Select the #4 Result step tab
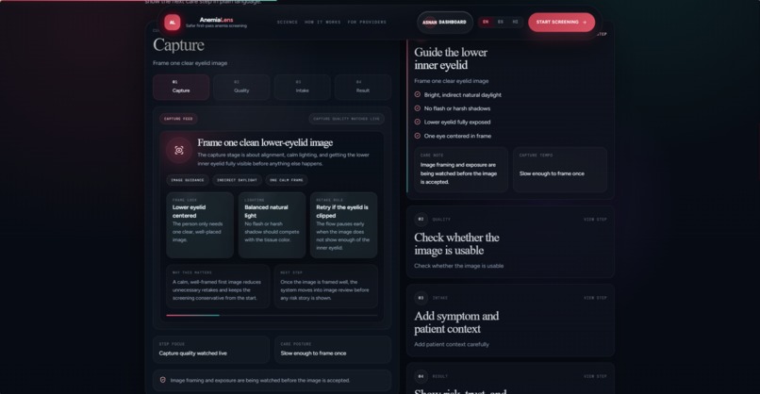Viewport: 760px width, 394px height. [x=362, y=88]
